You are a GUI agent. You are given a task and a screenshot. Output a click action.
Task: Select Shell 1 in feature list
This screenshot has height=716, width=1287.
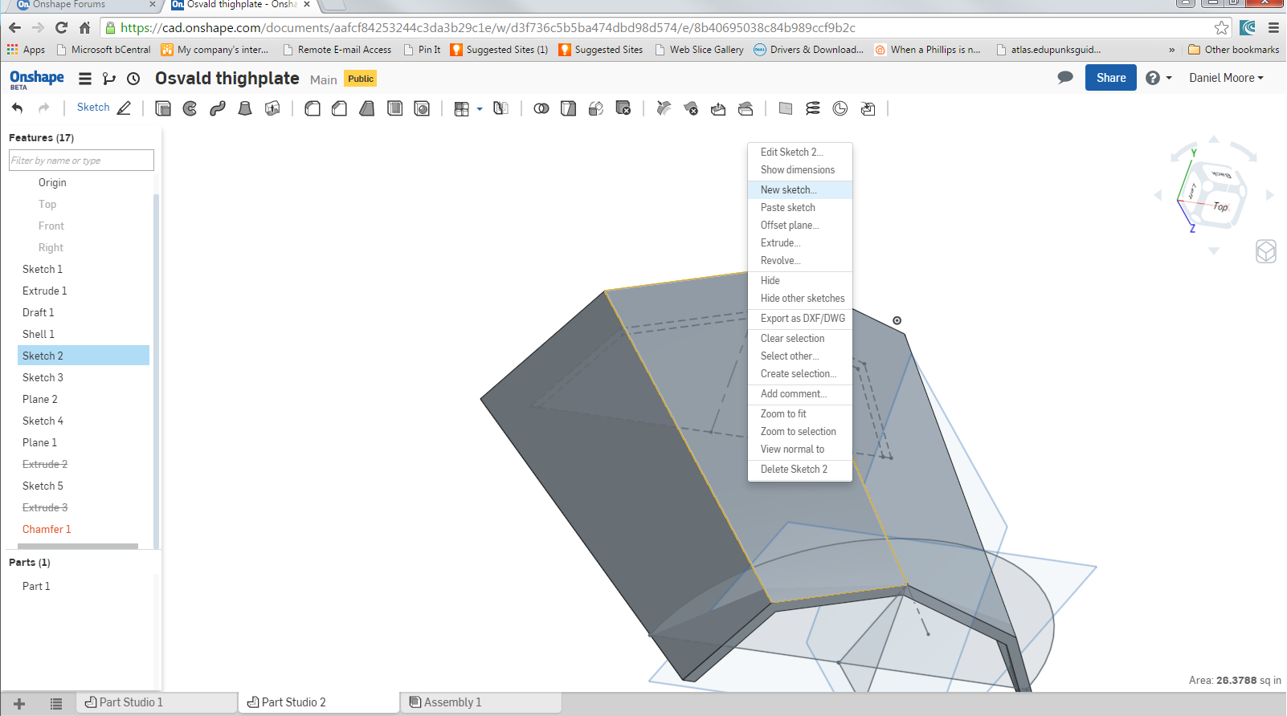tap(39, 334)
